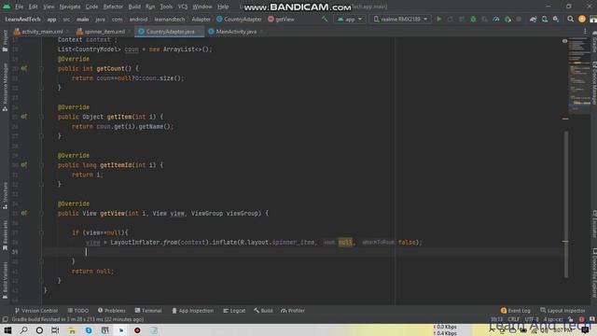
Task: Open the Event Log panel
Action: point(515,311)
